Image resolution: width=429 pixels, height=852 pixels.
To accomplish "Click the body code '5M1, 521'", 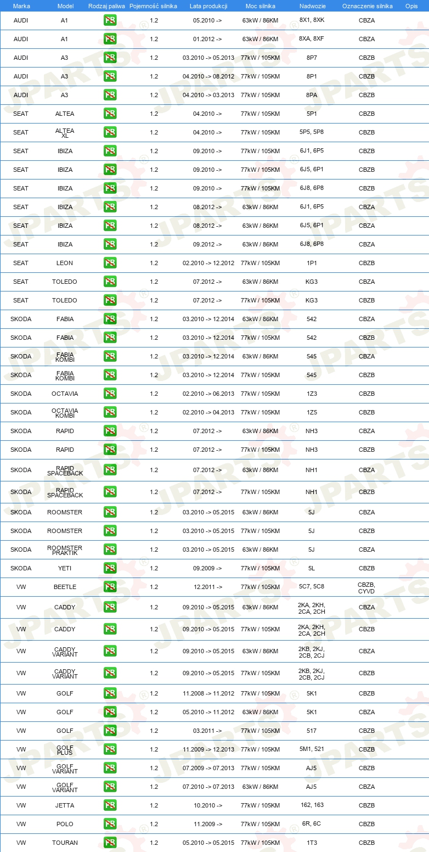I will tap(312, 749).
